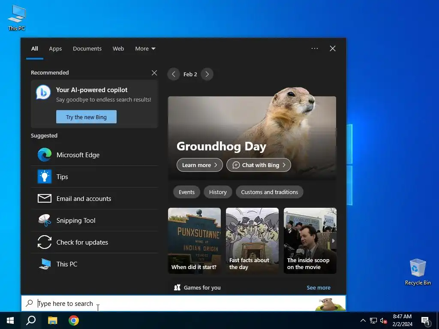Viewport: 439px width, 329px height.
Task: Dismiss the Recommended section with its X
Action: [154, 73]
